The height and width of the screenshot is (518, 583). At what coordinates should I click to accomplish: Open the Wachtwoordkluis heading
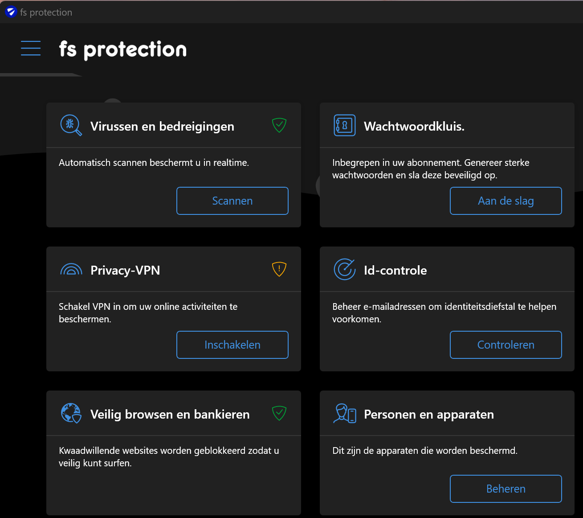414,127
